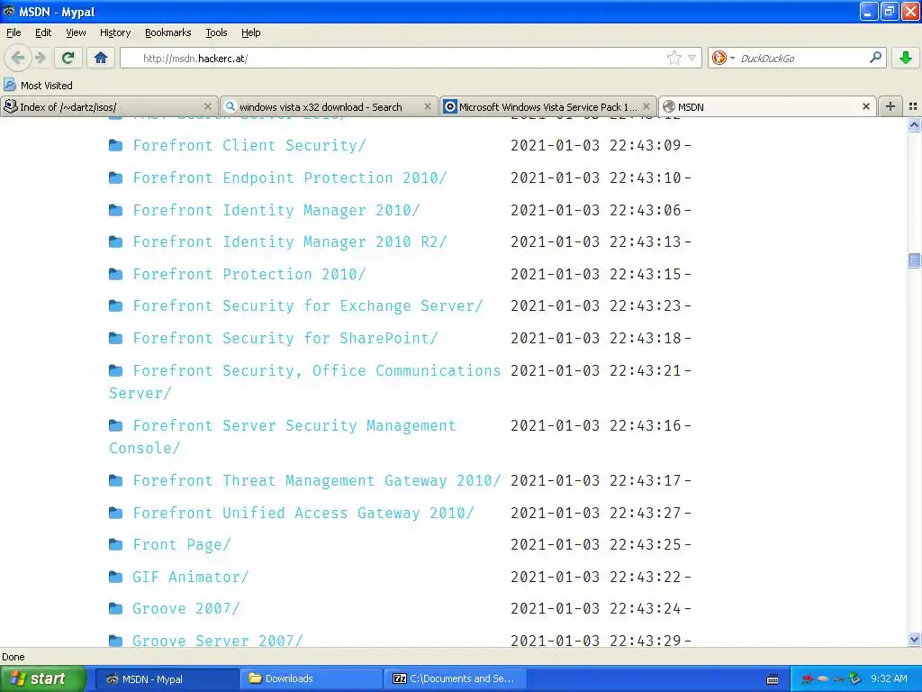Open Forefront Security for SharePoint link
The image size is (922, 692).
click(285, 339)
